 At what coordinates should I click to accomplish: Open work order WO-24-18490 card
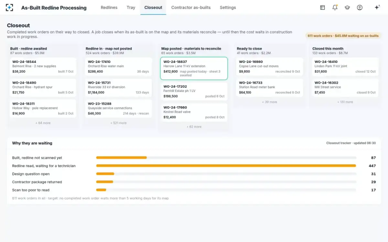43,87
